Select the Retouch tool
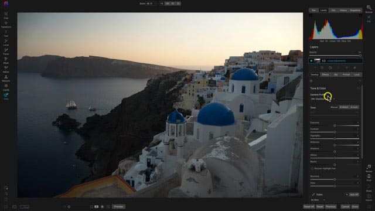The width and height of the screenshot is (375, 211). click(6, 78)
